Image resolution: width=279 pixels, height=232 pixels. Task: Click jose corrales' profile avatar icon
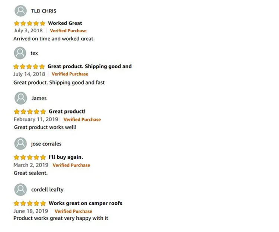click(20, 144)
